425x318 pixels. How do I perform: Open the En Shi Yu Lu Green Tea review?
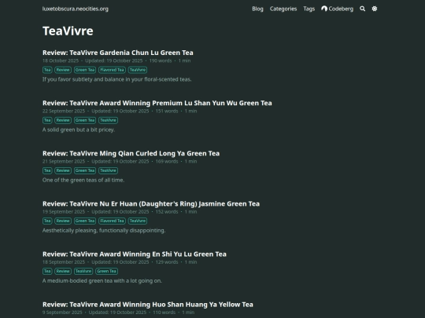click(x=135, y=254)
